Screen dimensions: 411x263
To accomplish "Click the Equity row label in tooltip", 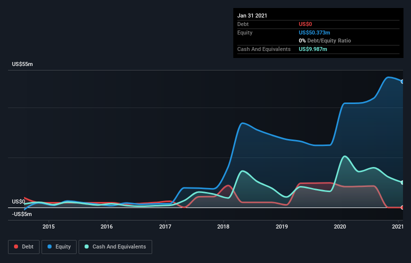I will click(x=245, y=32).
